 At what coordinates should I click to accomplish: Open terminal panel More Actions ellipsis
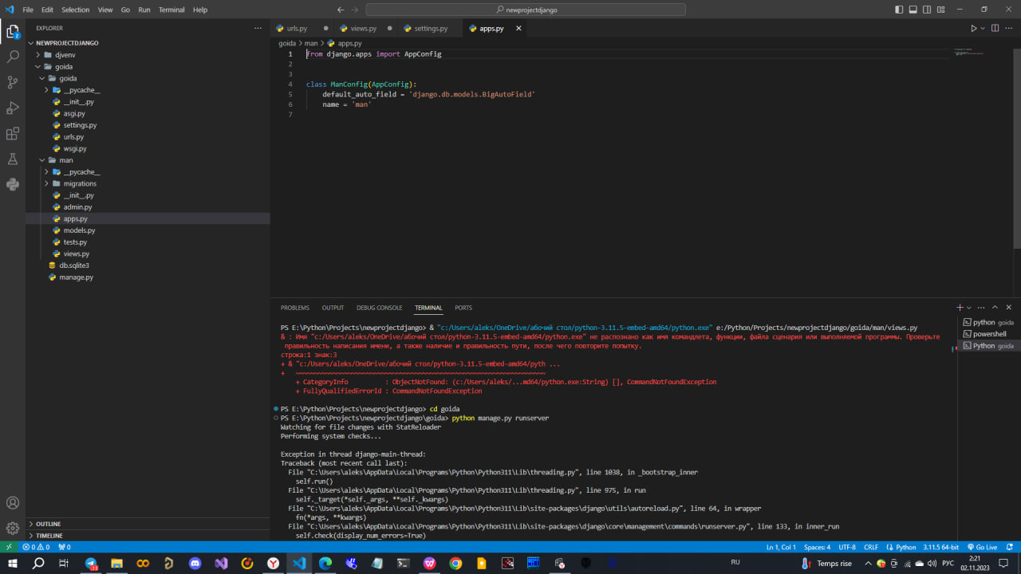coord(980,308)
